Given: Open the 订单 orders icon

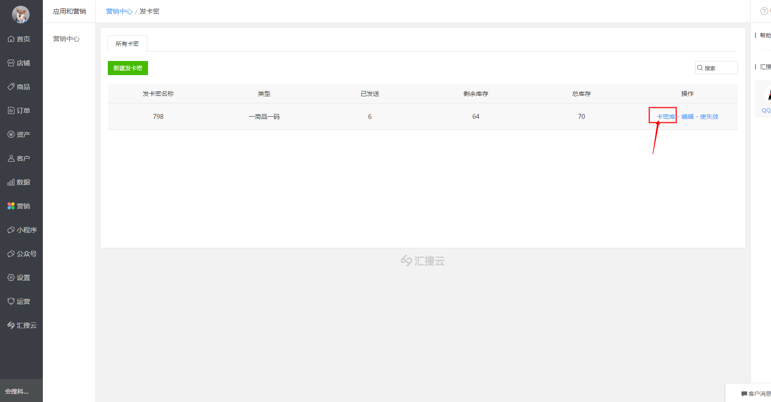Looking at the screenshot, I should (11, 111).
